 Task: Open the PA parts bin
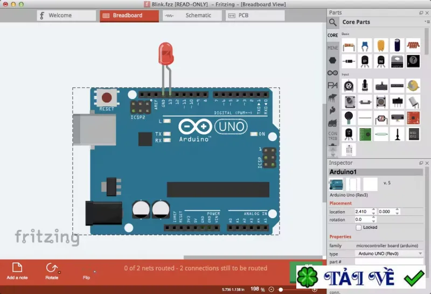click(332, 86)
